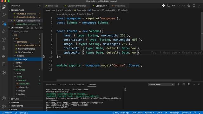203x114 pixels.
Task: Click Go Live in status bar
Action: (187, 113)
